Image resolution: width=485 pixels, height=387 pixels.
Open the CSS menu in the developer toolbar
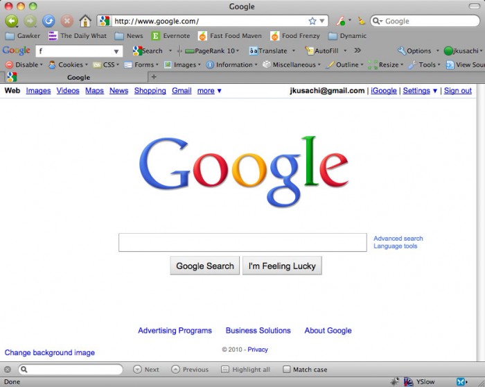[106, 64]
